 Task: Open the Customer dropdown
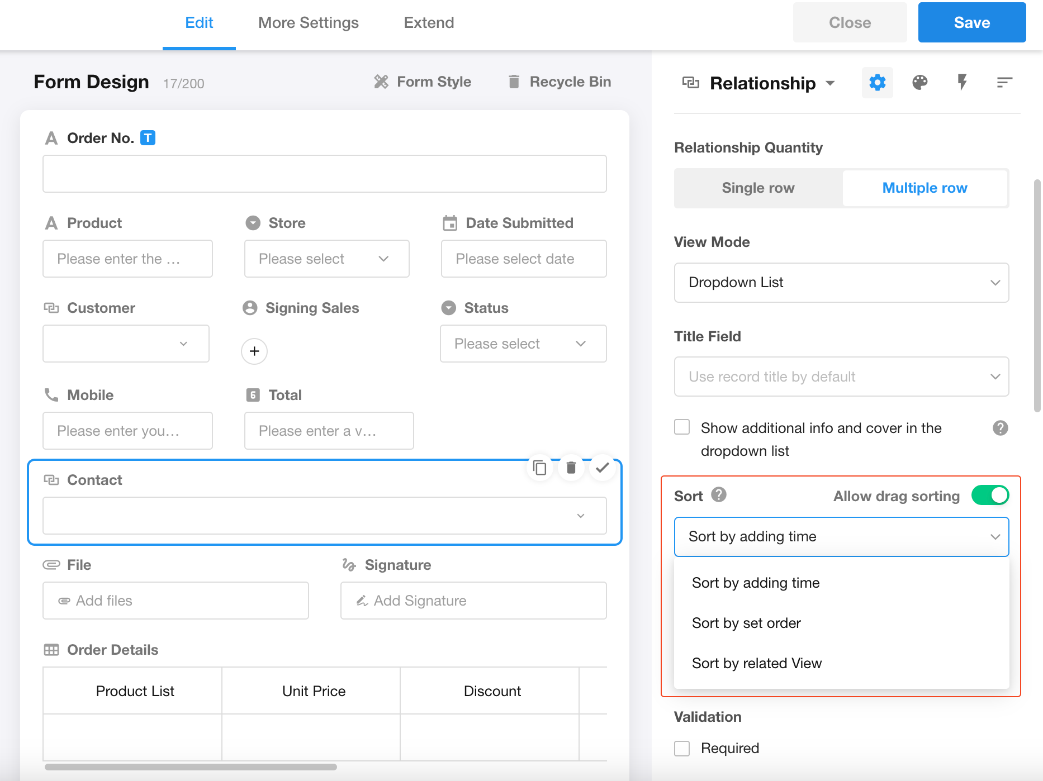(126, 344)
